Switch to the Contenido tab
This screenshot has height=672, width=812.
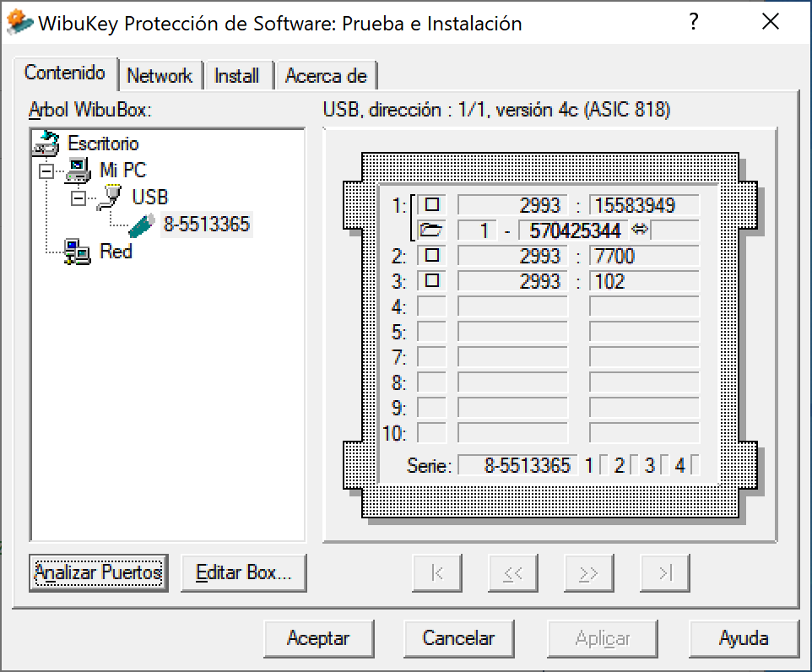click(65, 73)
